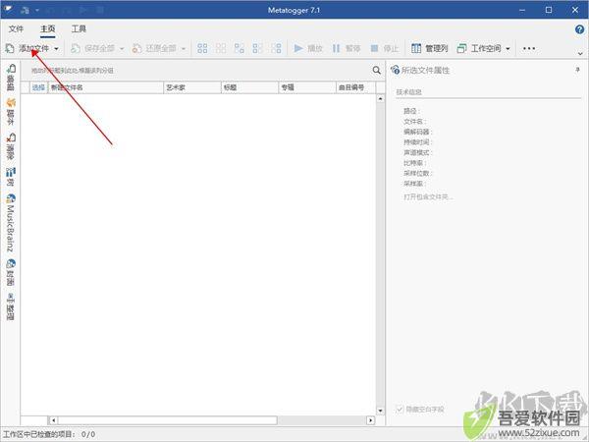
Task: Open the three-dots overflow menu in toolbar
Action: click(x=529, y=48)
